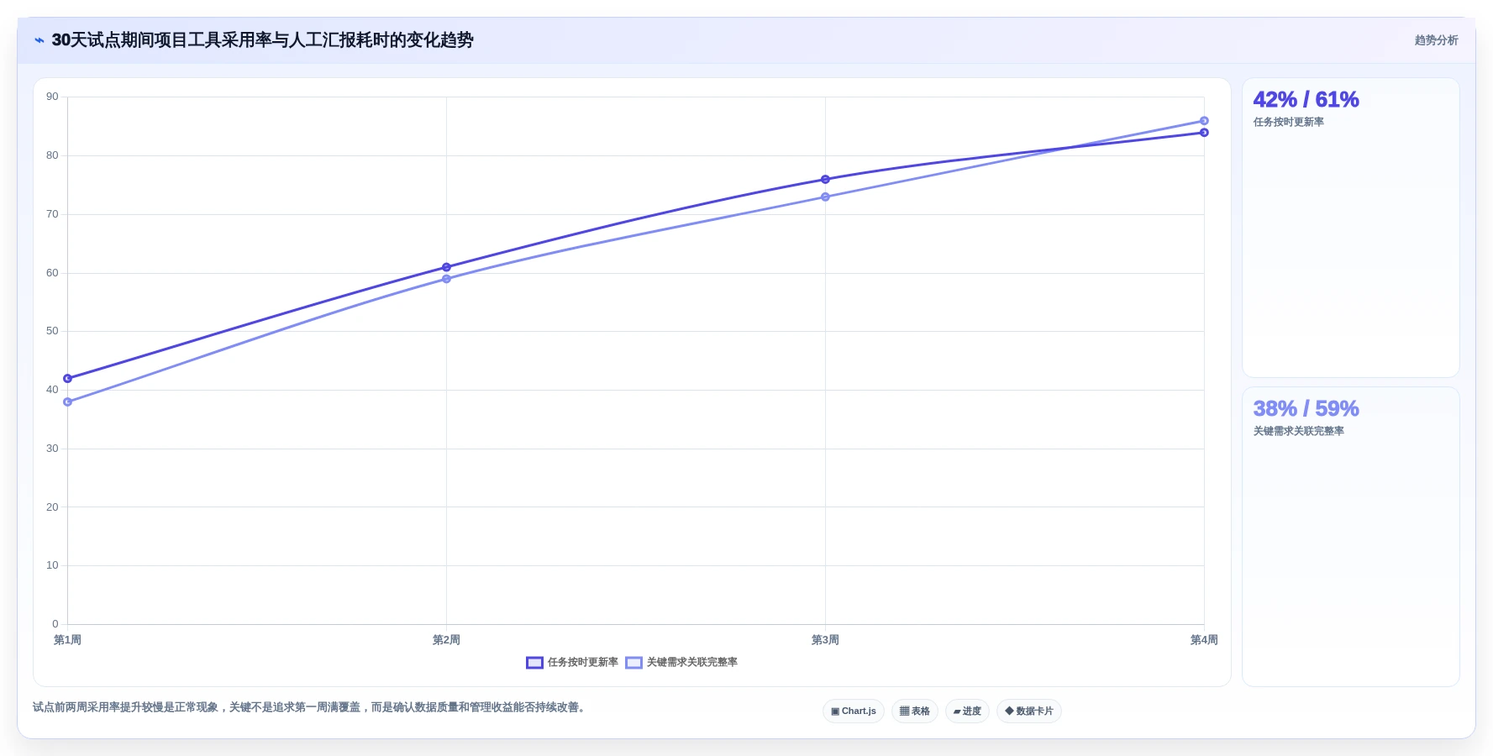Click the y-axis value 90
This screenshot has height=756, width=1493.
(52, 97)
